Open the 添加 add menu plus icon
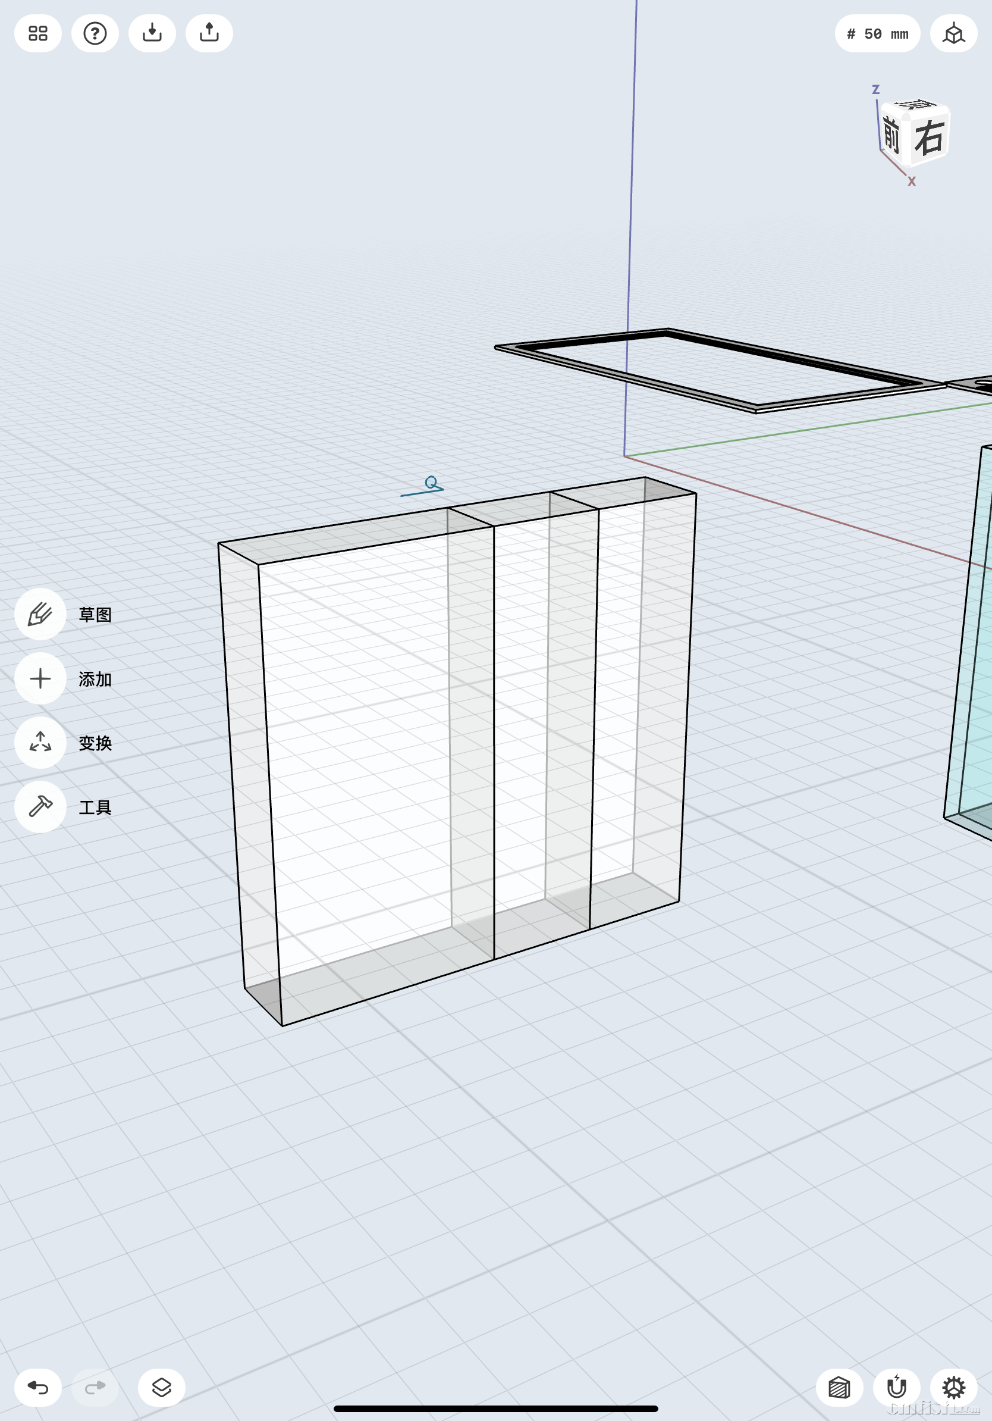 pyautogui.click(x=40, y=678)
